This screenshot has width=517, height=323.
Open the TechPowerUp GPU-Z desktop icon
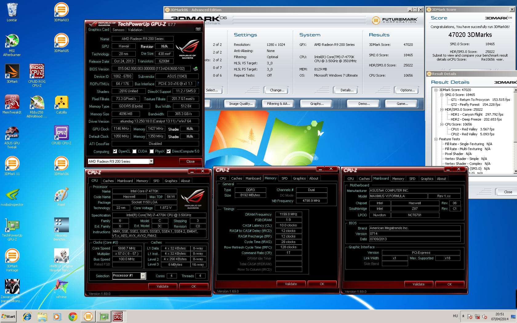12,229
